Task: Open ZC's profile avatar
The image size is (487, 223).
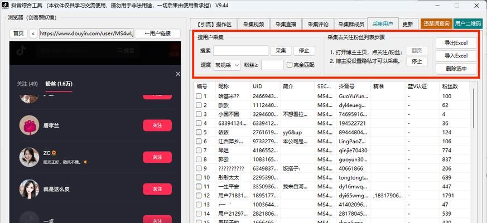Action: coord(29,157)
